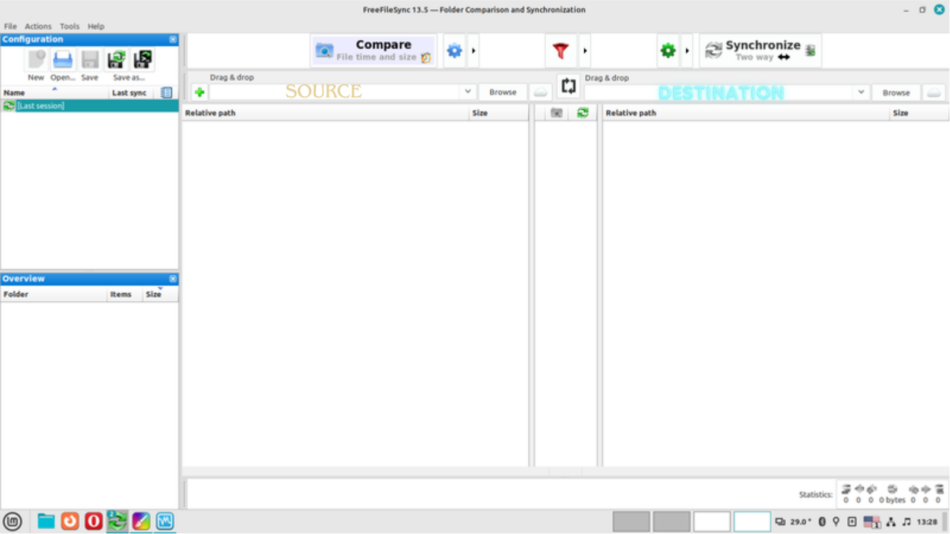Open the blue comparison settings gear
Viewport: 950px width, 534px height.
pyautogui.click(x=454, y=50)
